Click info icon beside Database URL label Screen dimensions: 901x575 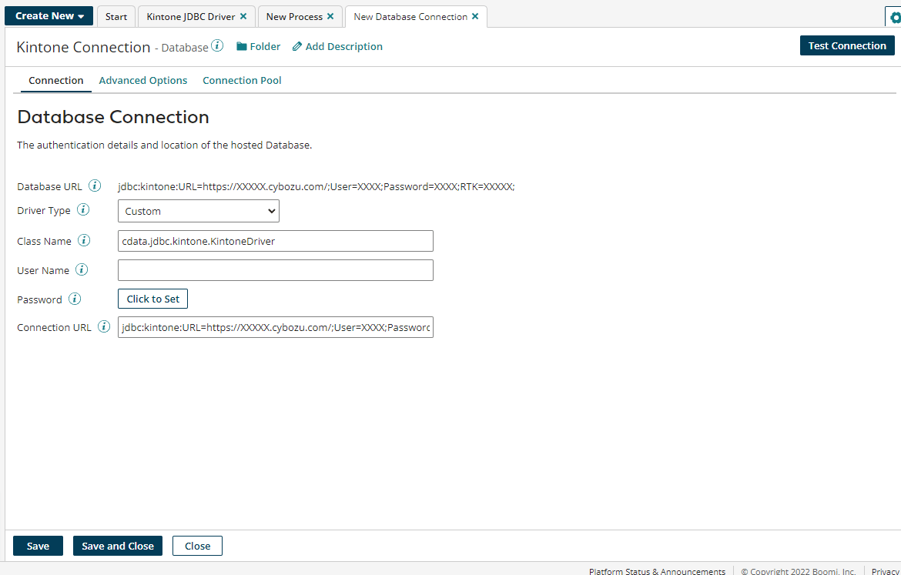pyautogui.click(x=95, y=186)
